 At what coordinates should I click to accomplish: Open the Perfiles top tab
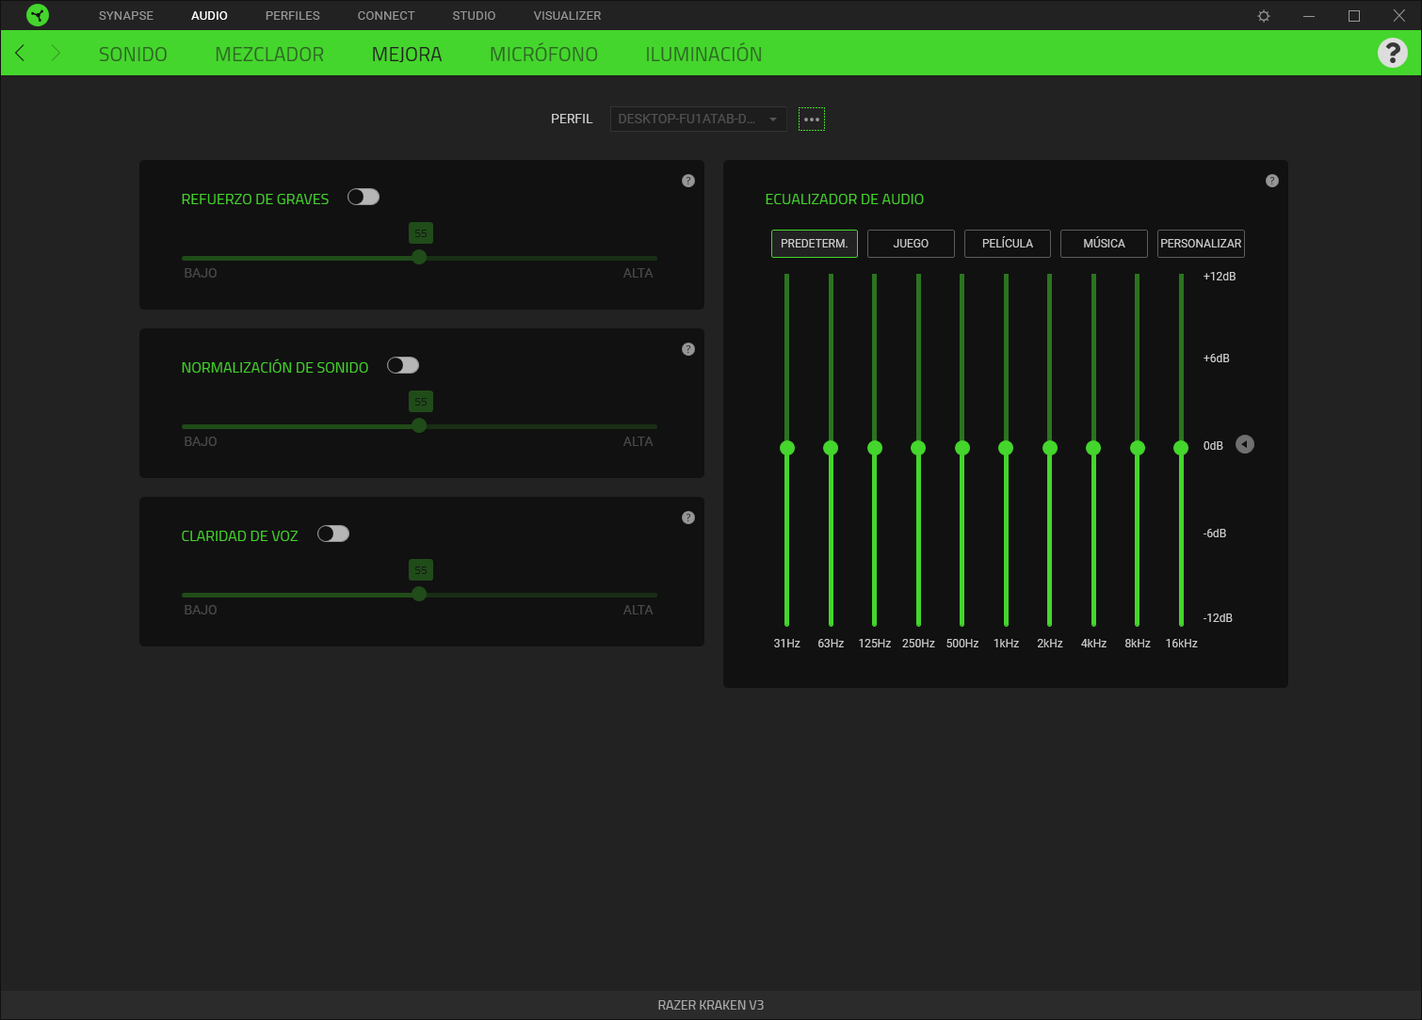pos(293,16)
